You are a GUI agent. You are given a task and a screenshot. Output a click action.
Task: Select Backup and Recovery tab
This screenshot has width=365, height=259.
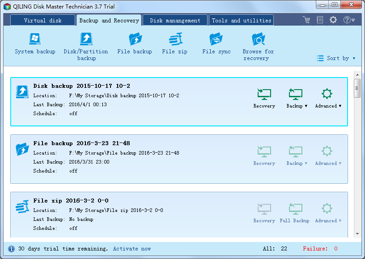tap(109, 21)
